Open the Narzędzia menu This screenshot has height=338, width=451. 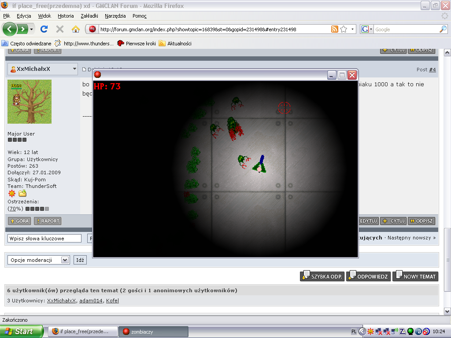click(x=114, y=16)
